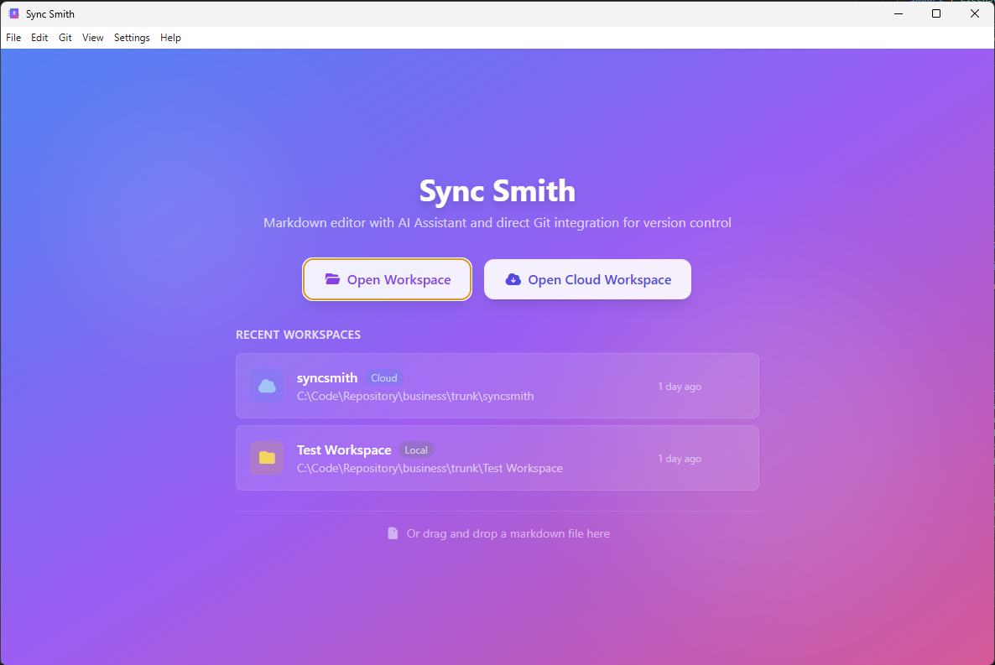
Task: Open the syncsmith recent workspace
Action: click(497, 386)
